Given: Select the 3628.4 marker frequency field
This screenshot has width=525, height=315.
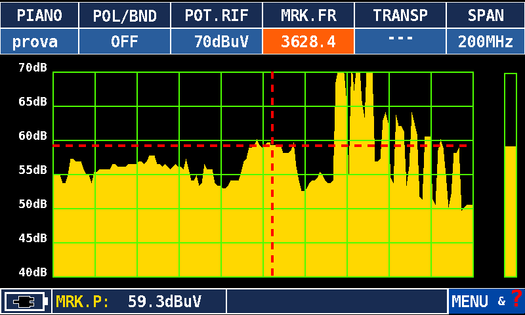Looking at the screenshot, I should (x=308, y=41).
